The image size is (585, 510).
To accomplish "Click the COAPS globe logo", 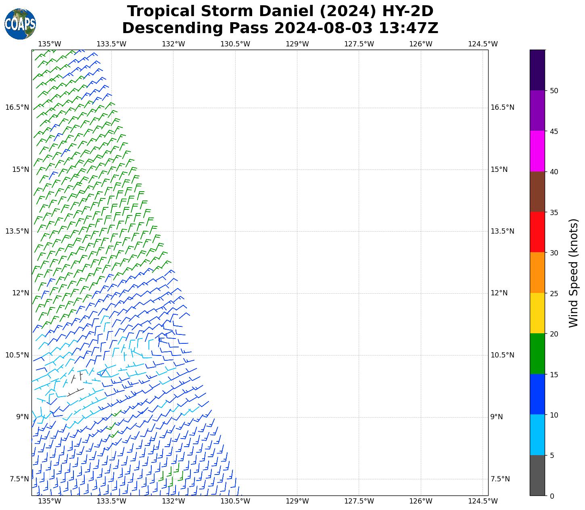I will click(x=20, y=24).
